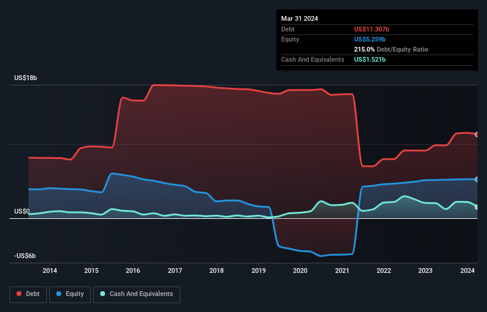This screenshot has width=487, height=312.
Task: Click the Debt label in tooltip
Action: 288,29
